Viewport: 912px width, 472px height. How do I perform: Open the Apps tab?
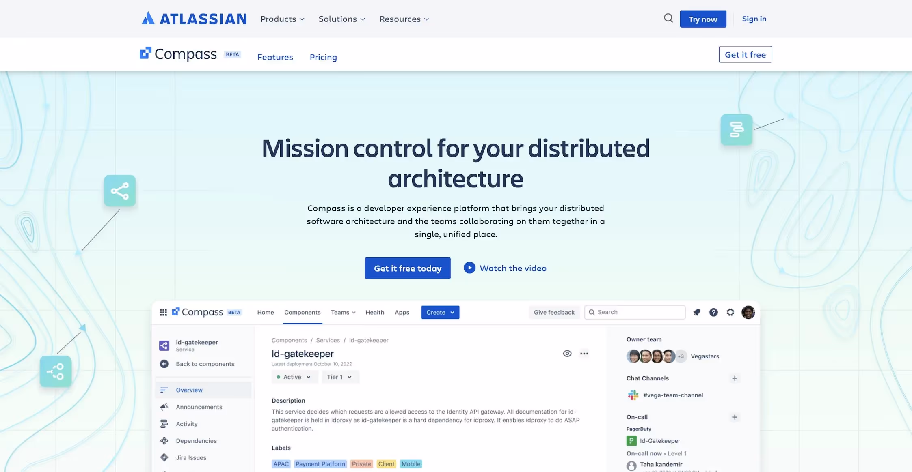click(402, 312)
